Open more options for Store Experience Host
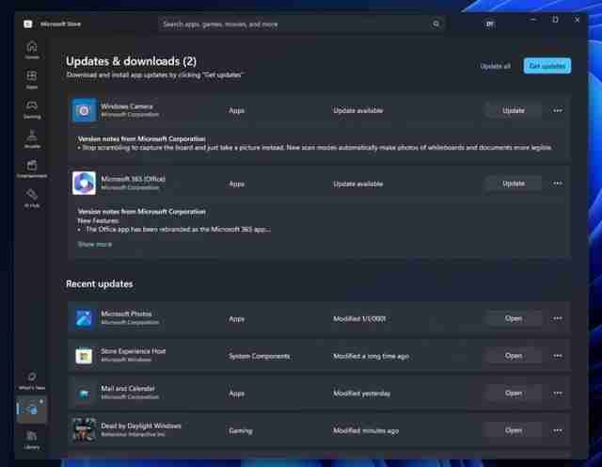Viewport: 602px width, 467px height. click(x=558, y=356)
